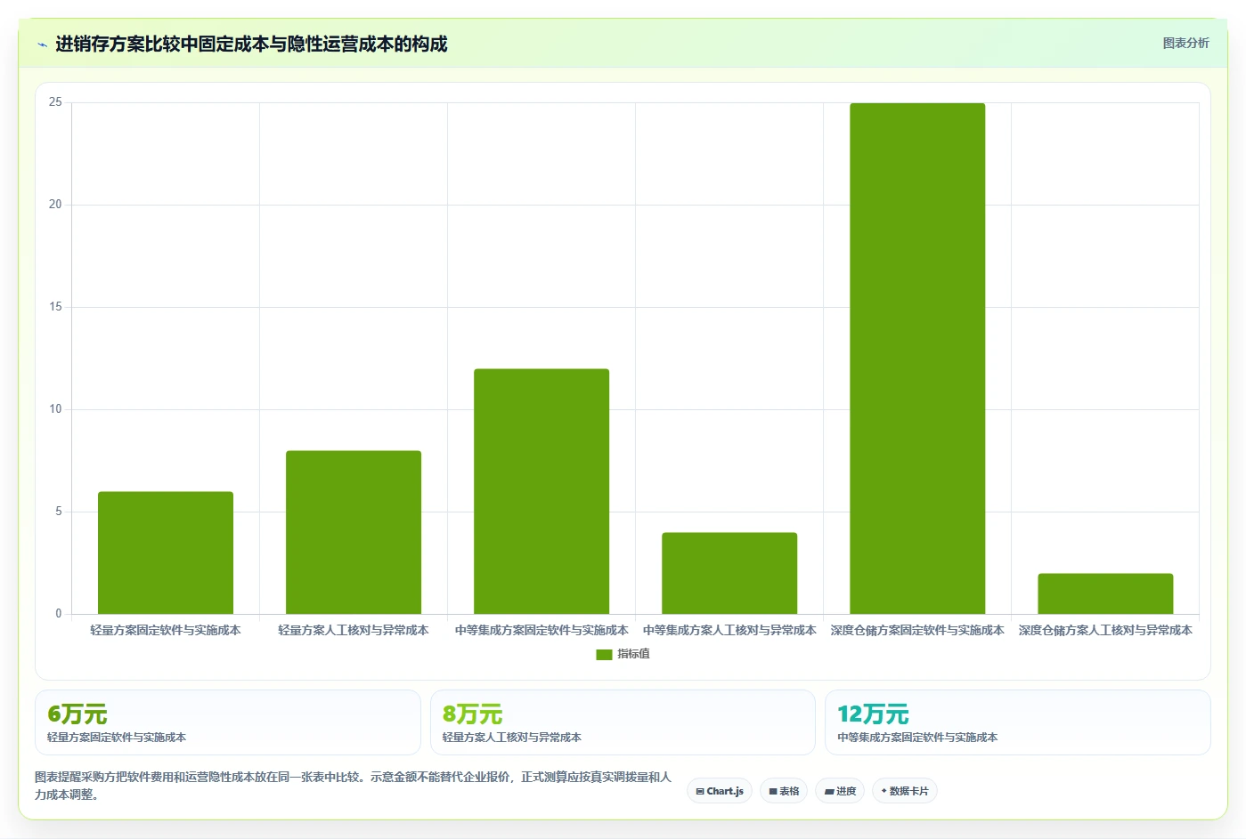This screenshot has height=839, width=1246.
Task: Click the 表格 tag chip
Action: pyautogui.click(x=784, y=791)
